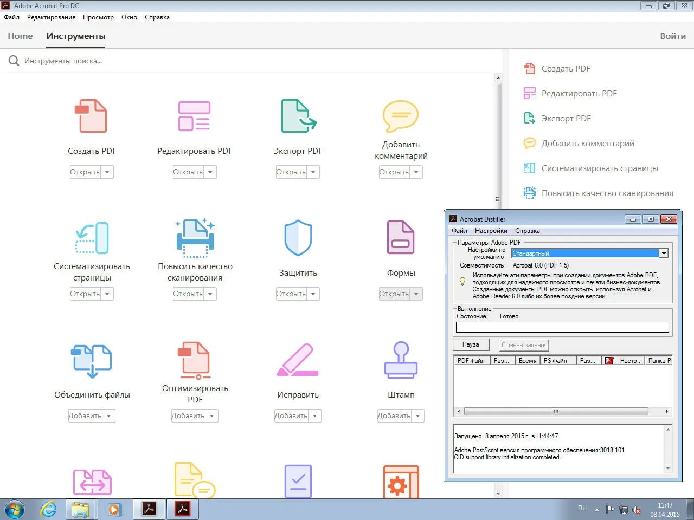694x520 pixels.
Task: Select the Экспорт PDF tool icon
Action: point(297,116)
